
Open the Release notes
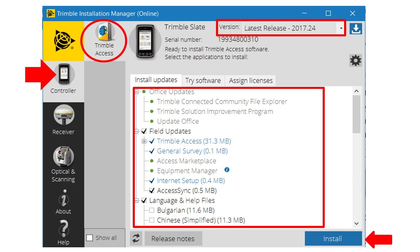(173, 239)
